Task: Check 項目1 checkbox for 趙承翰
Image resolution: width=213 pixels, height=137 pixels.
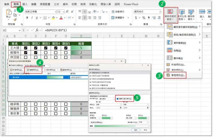Action: 26,104
